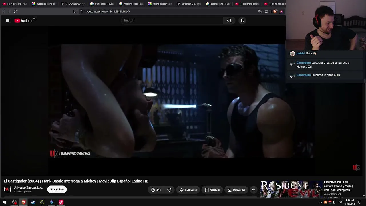The image size is (366, 206).
Task: Click the cast or picture-in-picture toolbar icon
Action: 266,11
